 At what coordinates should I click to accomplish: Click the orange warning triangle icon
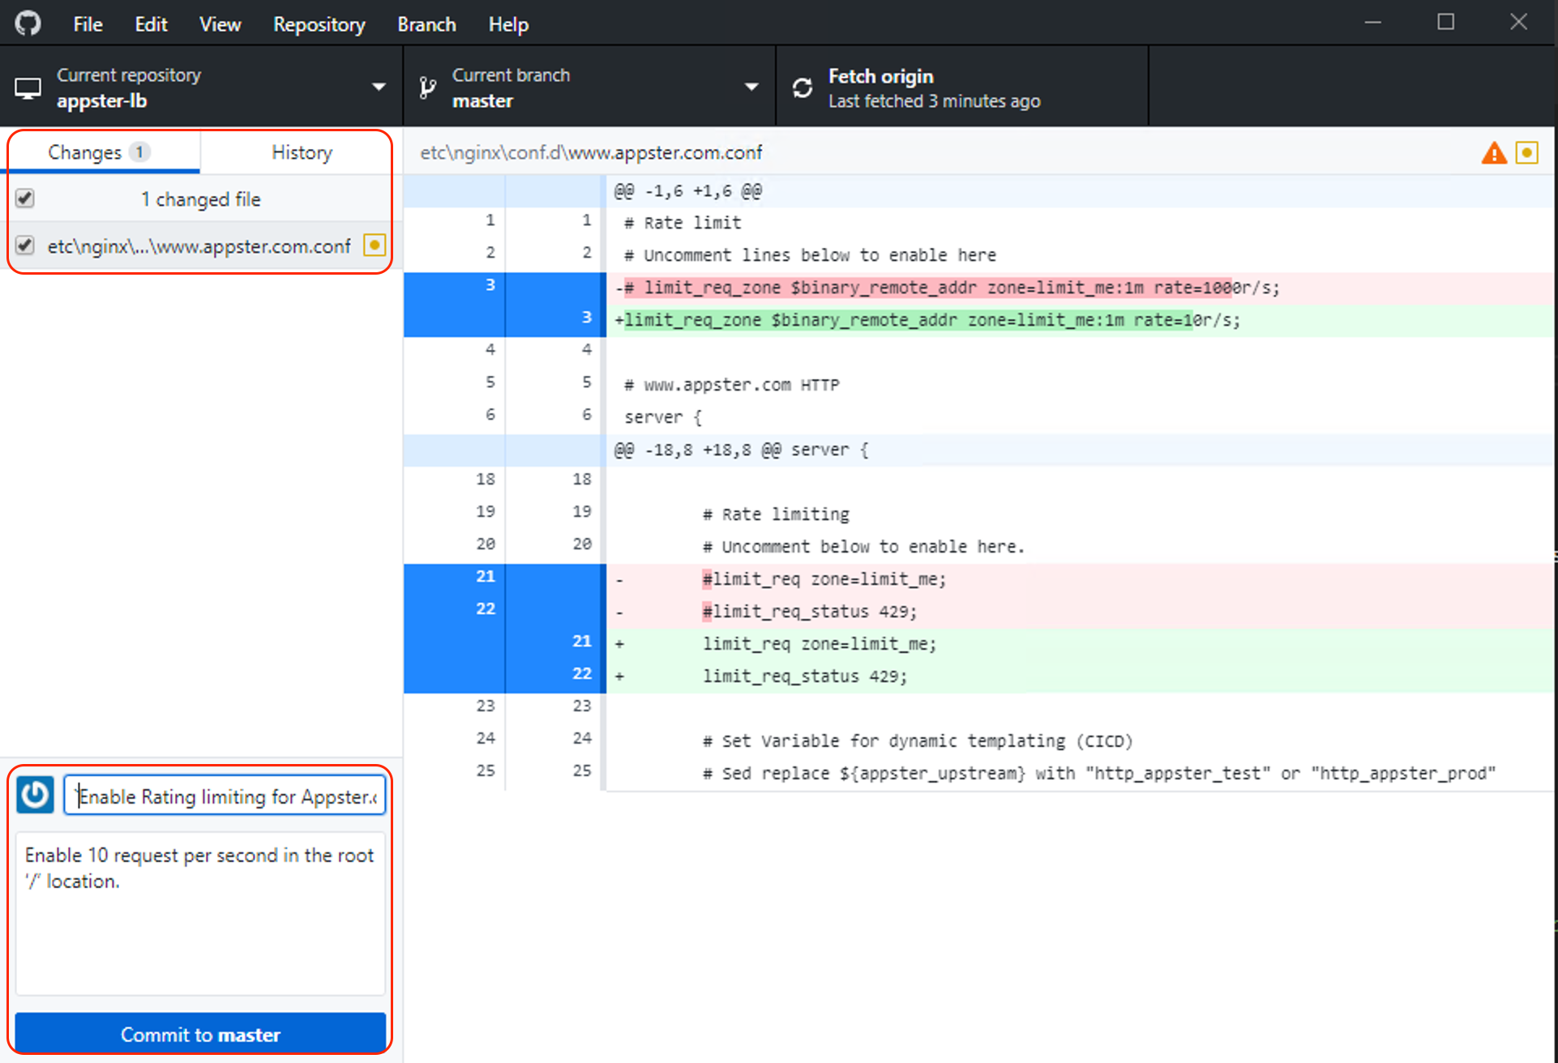[1493, 152]
